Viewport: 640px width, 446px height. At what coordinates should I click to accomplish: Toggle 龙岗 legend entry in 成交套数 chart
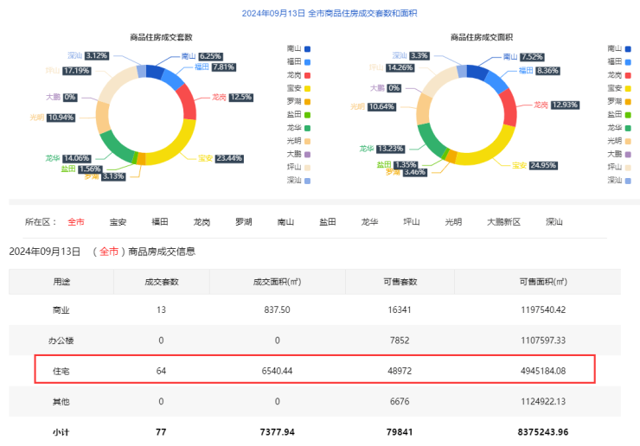tap(298, 74)
